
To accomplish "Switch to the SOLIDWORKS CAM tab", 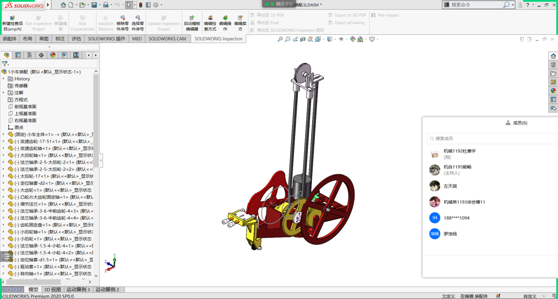I will pos(167,39).
